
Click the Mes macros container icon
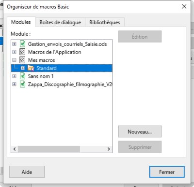point(22,60)
